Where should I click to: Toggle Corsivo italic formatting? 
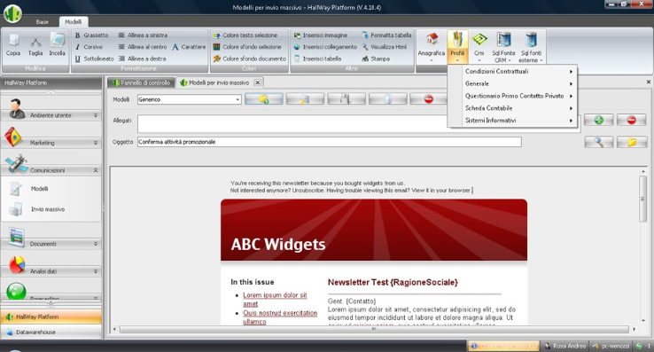coord(89,47)
